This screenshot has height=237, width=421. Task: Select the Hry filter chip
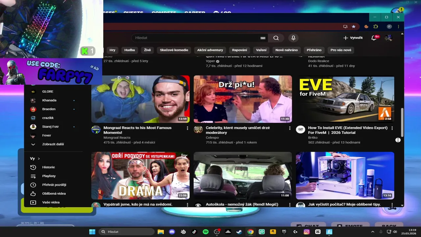(x=112, y=50)
